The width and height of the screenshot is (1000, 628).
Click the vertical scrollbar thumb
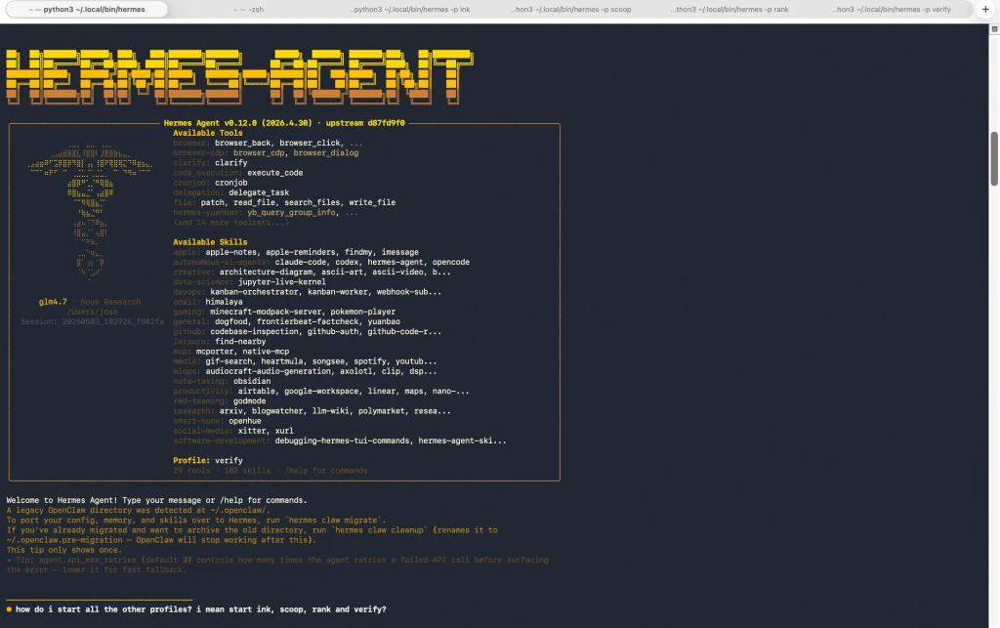pos(993,159)
